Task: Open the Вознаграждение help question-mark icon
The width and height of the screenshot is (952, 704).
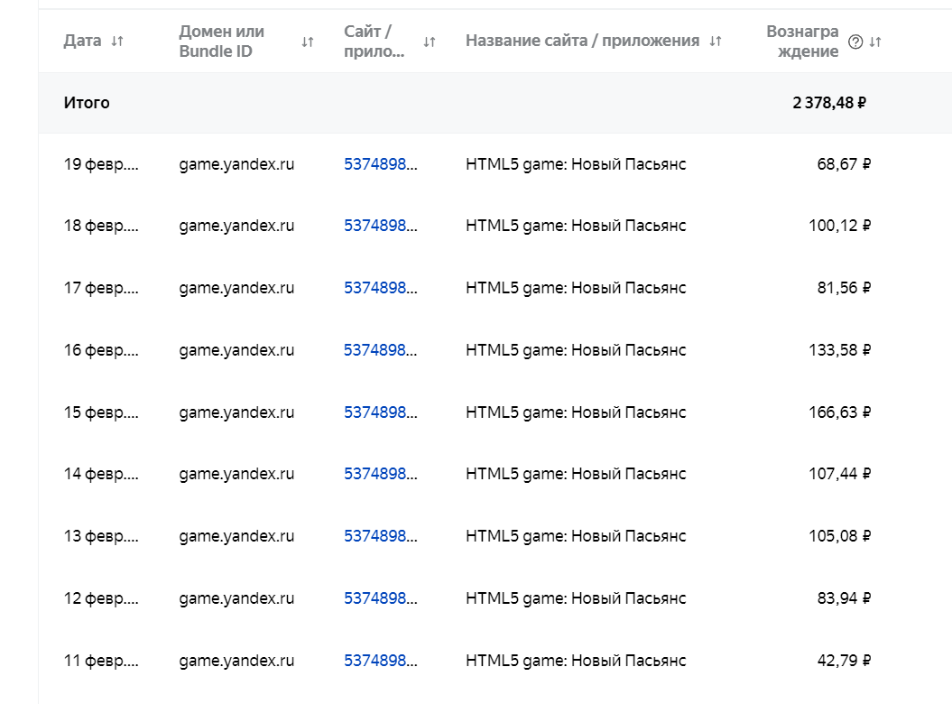Action: 855,42
